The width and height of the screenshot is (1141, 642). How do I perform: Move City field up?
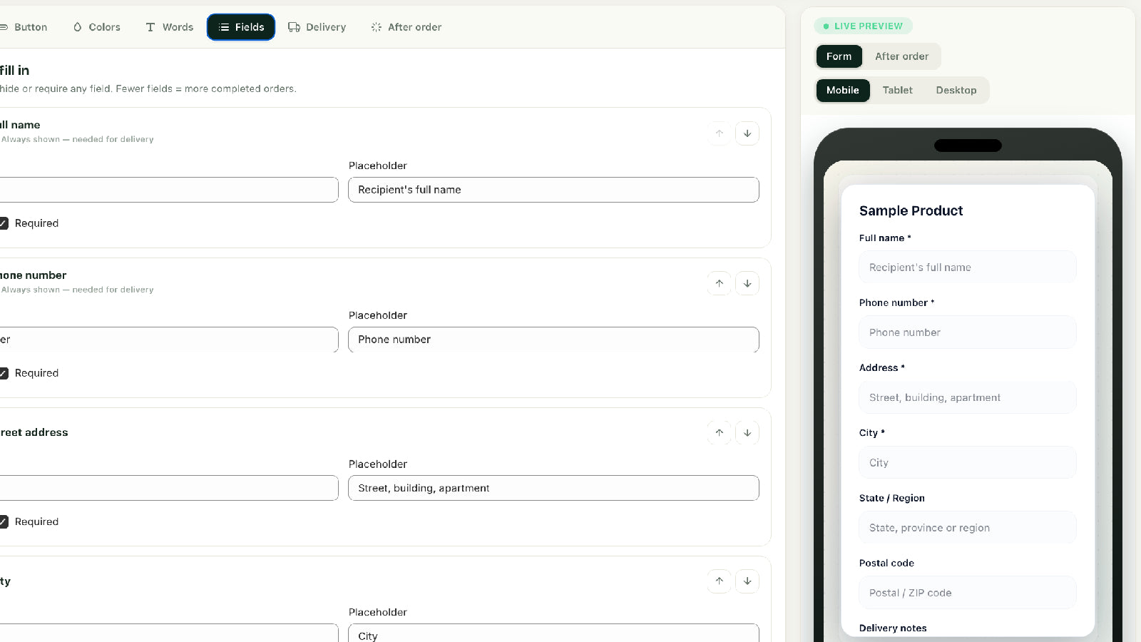pos(720,581)
